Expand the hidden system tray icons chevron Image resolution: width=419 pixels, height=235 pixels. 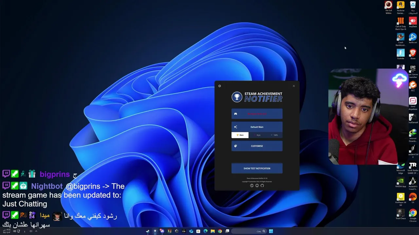pyautogui.click(x=36, y=231)
